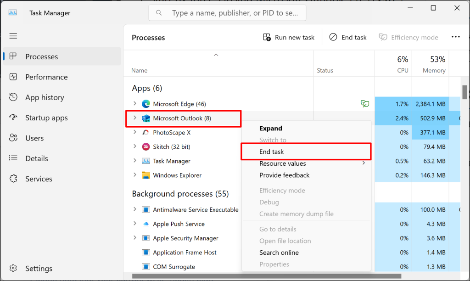Expand Antimalware Service Executable process
This screenshot has width=470, height=281.
point(134,209)
